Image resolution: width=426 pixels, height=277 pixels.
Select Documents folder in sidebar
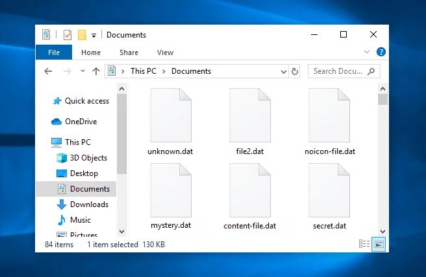[76, 189]
